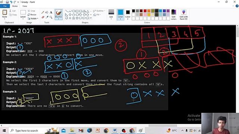The width and height of the screenshot is (239, 134).
Task: Click the Paste clipboard icon
Action: pyautogui.click(x=4, y=12)
